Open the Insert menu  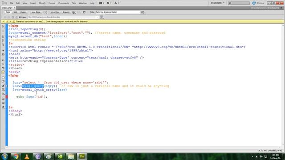[x=33, y=3]
